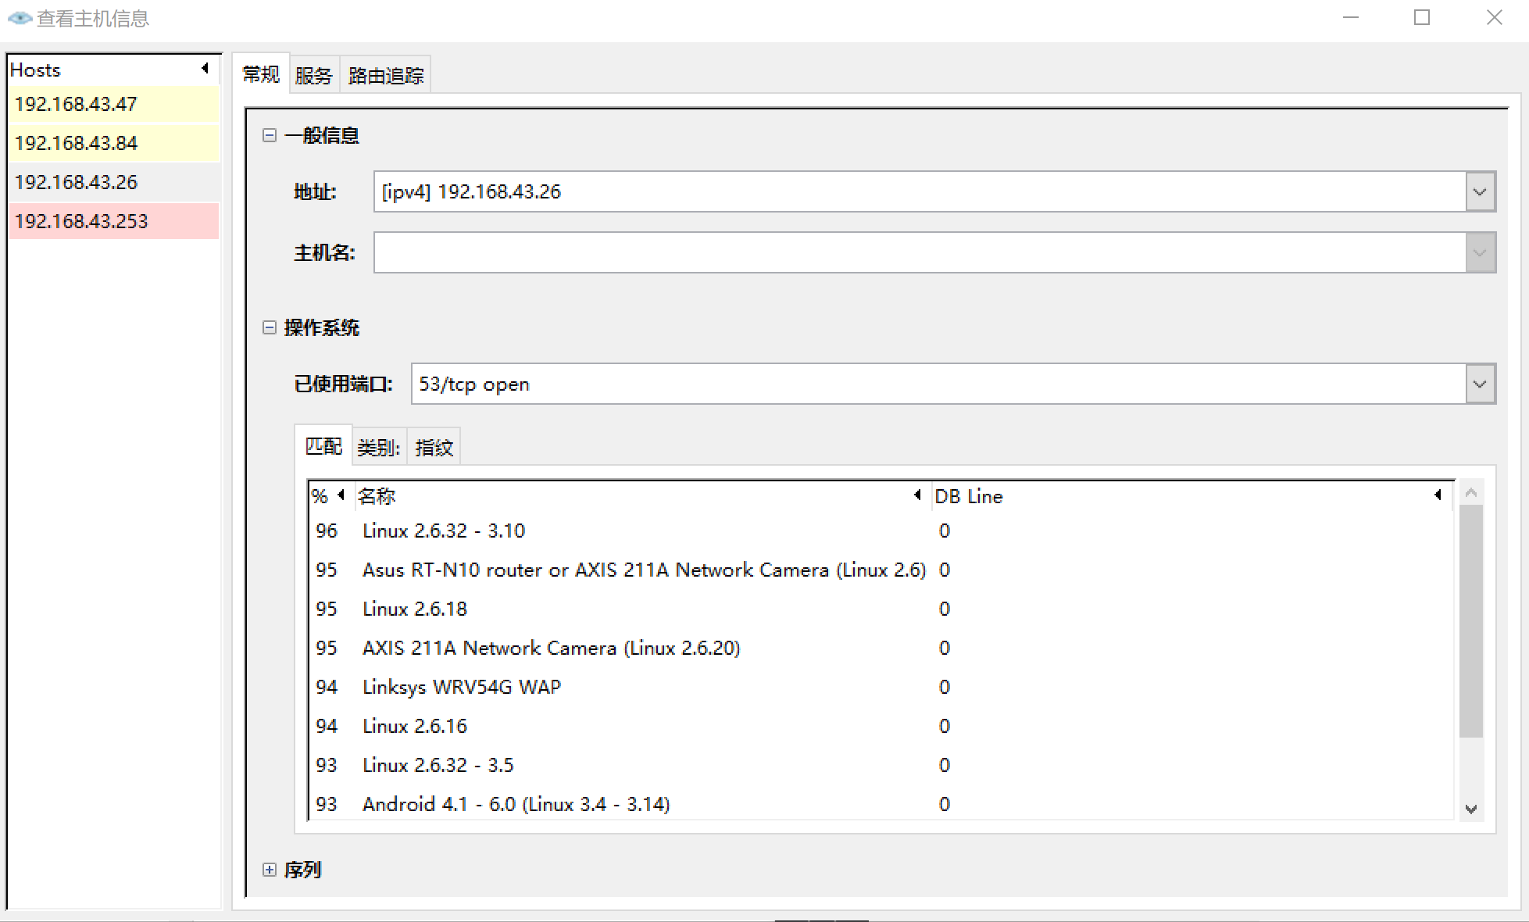Screen dimensions: 1529x922
Task: Click the Hosts column sort arrow
Action: coord(205,69)
